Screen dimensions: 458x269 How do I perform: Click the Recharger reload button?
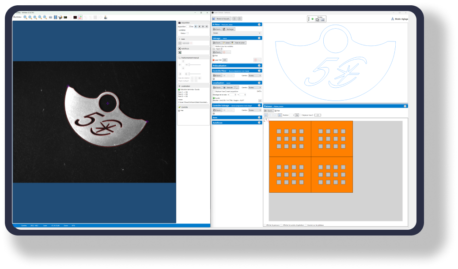229,29
